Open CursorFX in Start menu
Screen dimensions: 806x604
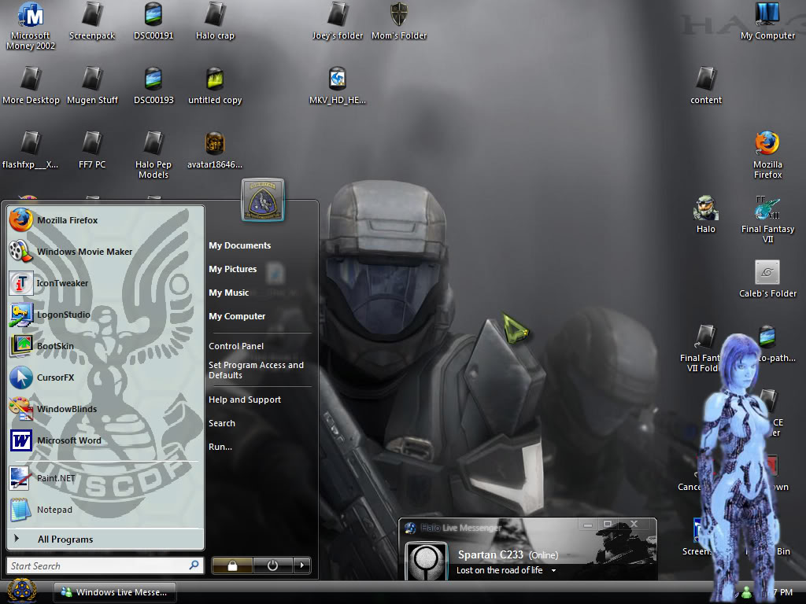click(x=105, y=377)
